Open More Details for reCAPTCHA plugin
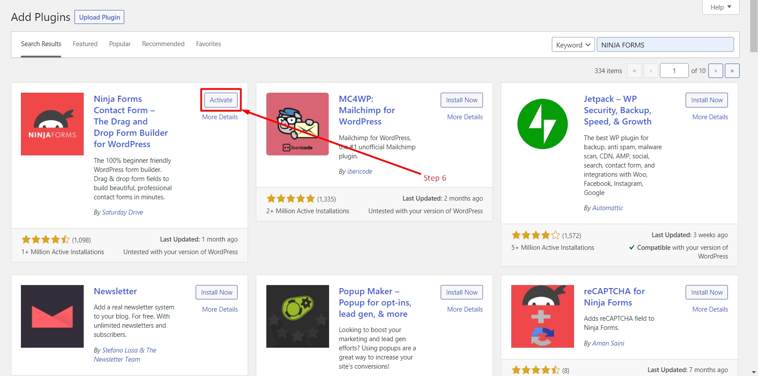 [x=710, y=309]
